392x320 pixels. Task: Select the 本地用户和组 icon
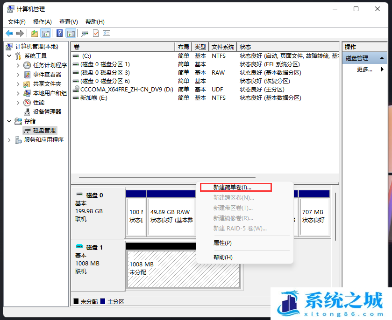[27, 93]
